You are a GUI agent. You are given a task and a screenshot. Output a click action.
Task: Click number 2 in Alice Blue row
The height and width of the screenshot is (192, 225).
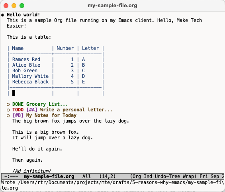72,65
